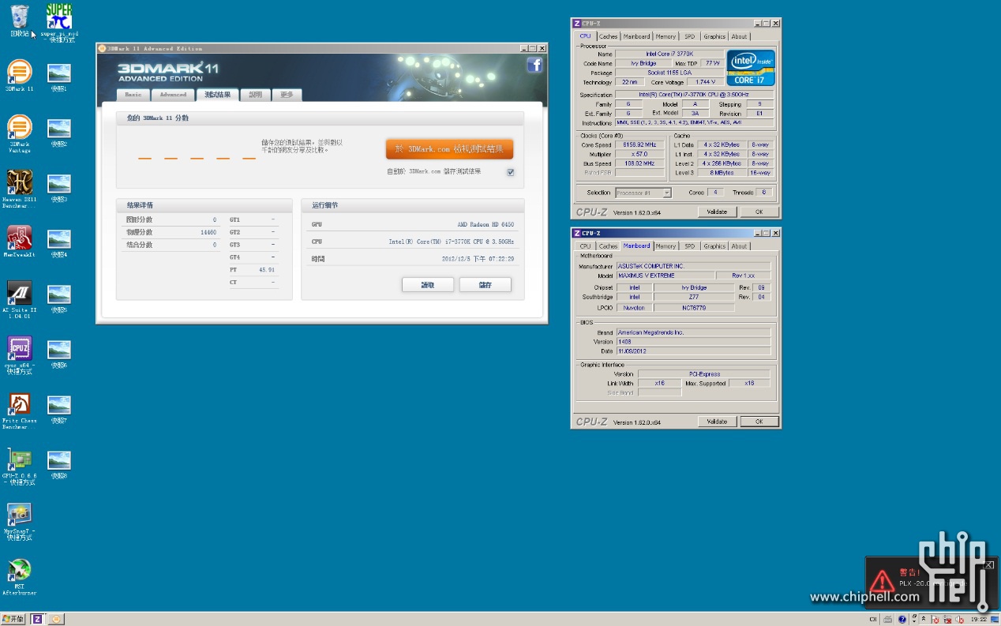This screenshot has width=1001, height=626.
Task: Select the cpuz_x64 shortcut on the desktop
Action: (20, 354)
